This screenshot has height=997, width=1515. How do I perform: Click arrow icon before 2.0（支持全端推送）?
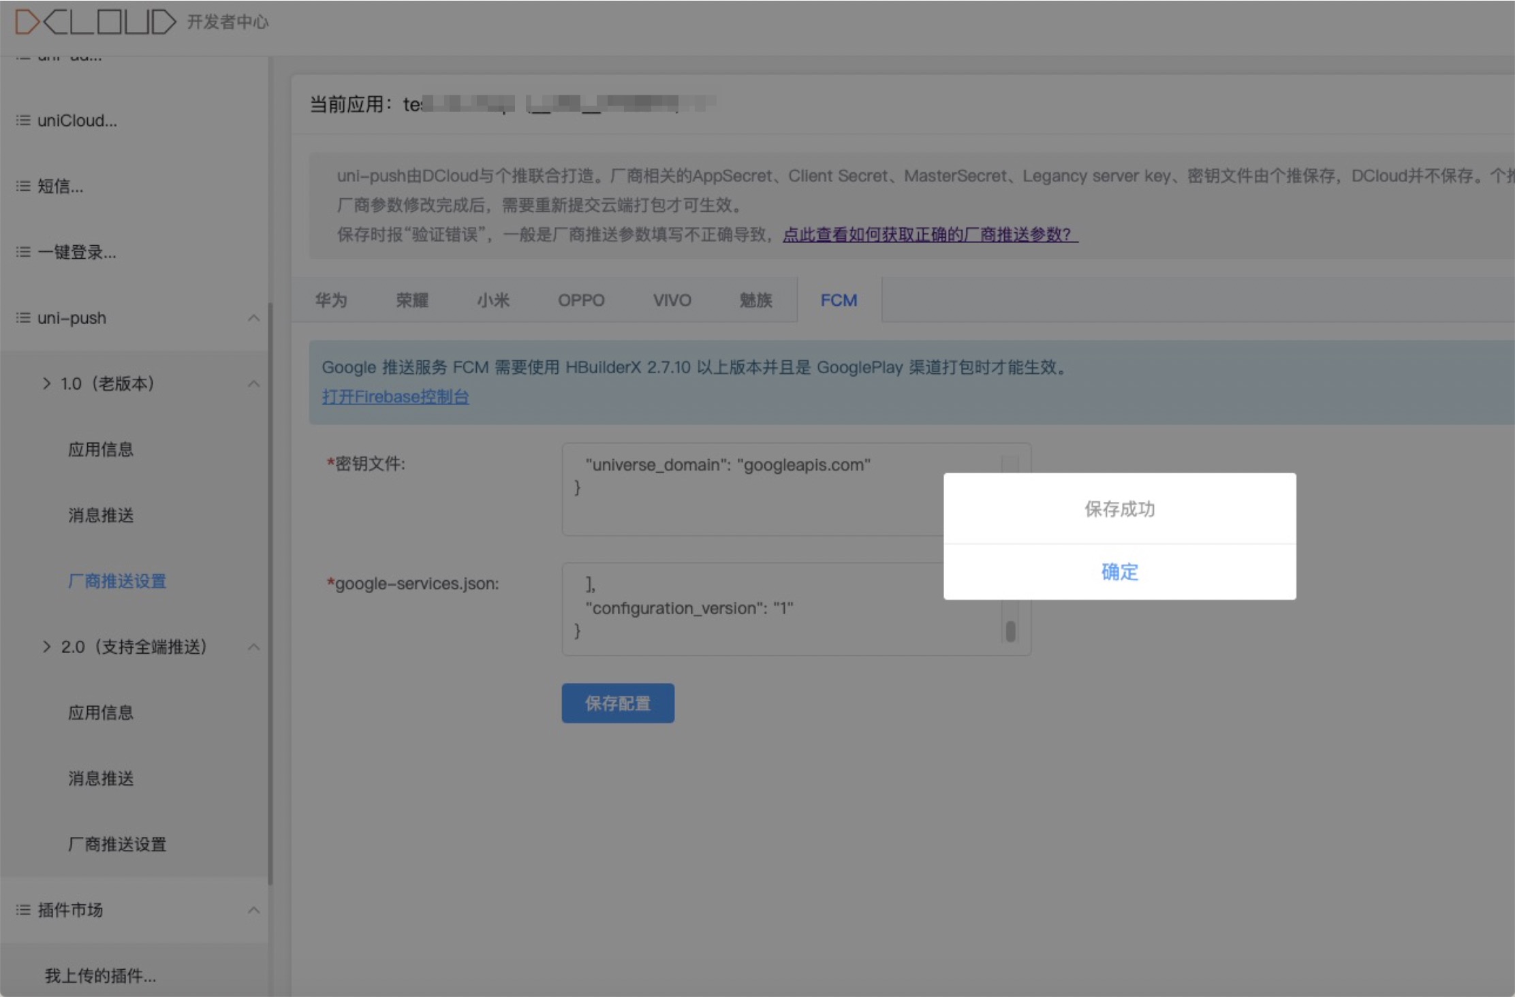(x=46, y=647)
